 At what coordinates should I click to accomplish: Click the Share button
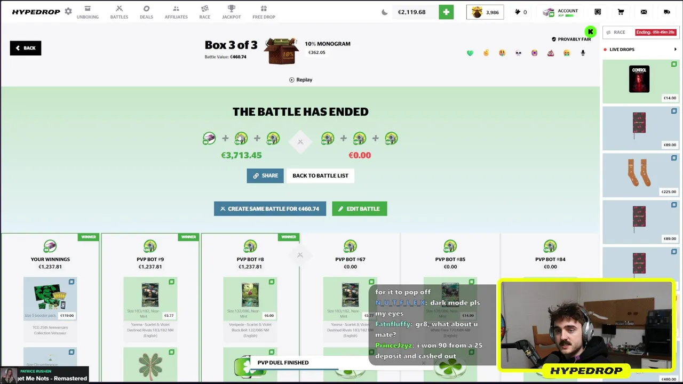point(265,175)
